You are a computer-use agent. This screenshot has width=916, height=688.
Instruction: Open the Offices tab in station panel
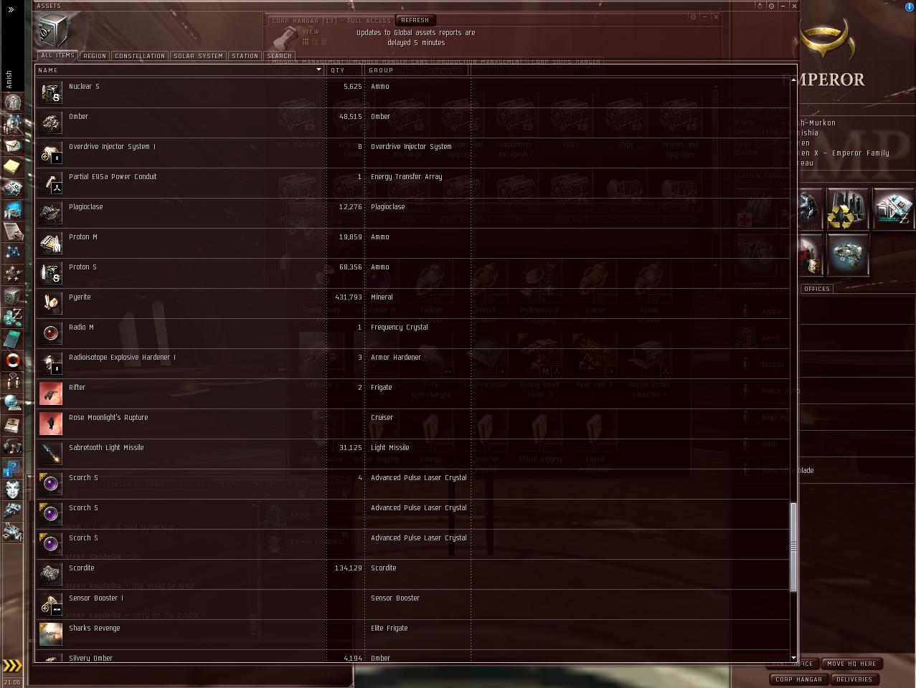816,289
